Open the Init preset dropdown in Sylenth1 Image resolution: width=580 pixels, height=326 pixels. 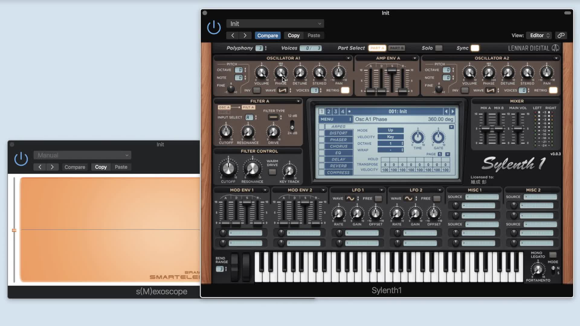(x=275, y=24)
